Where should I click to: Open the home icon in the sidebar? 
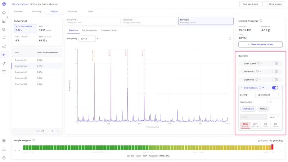4,13
